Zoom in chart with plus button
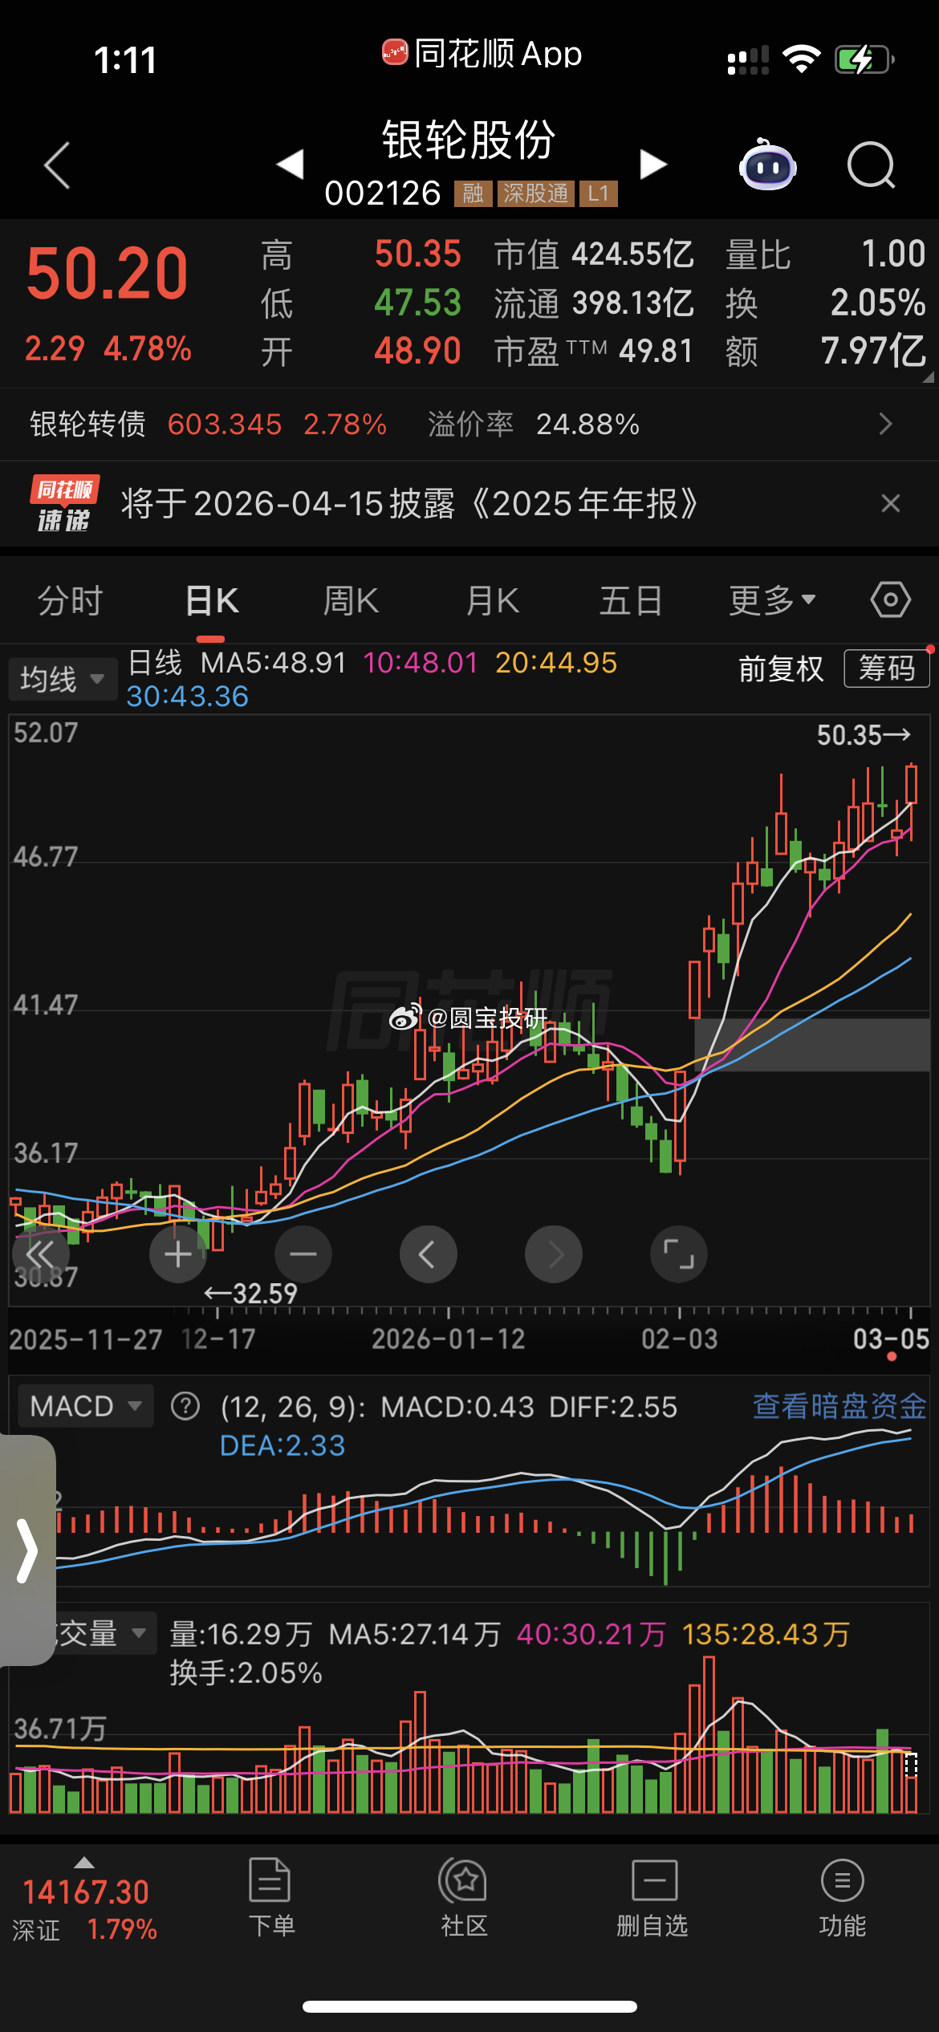This screenshot has width=939, height=2032. (178, 1254)
